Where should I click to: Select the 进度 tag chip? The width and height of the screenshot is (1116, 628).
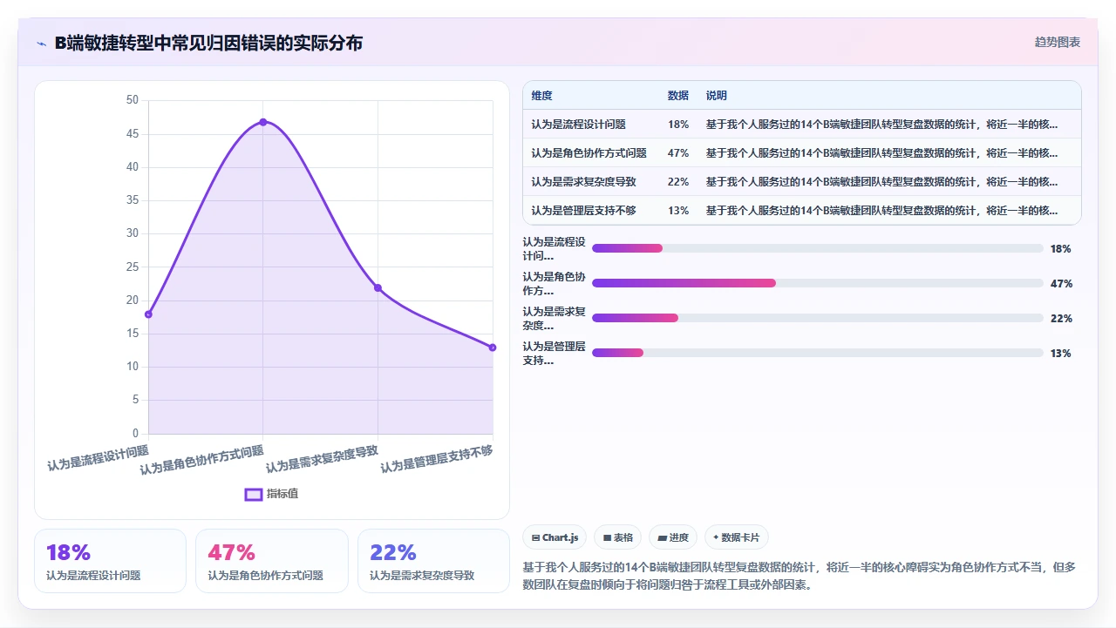[673, 537]
